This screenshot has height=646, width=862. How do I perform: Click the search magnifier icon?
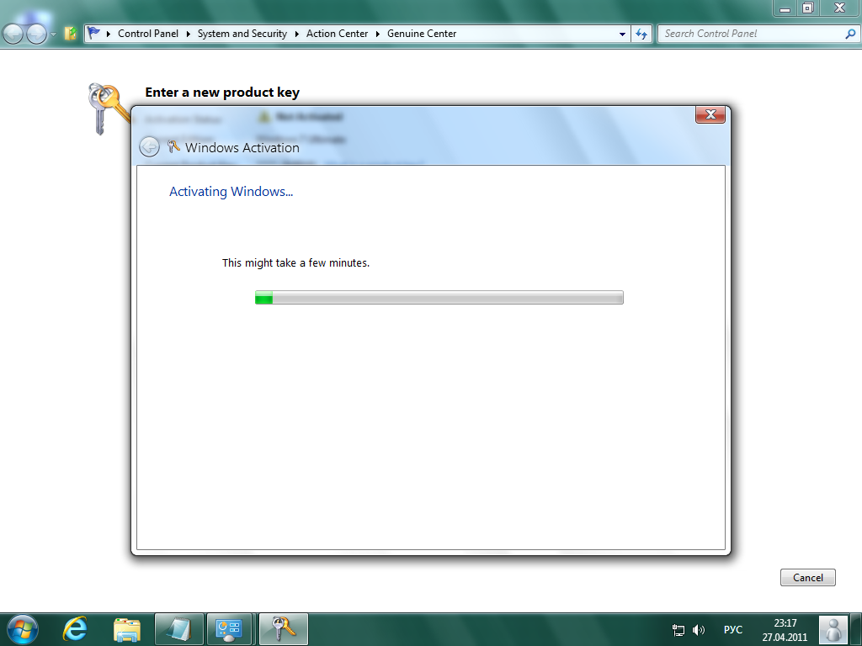point(850,34)
